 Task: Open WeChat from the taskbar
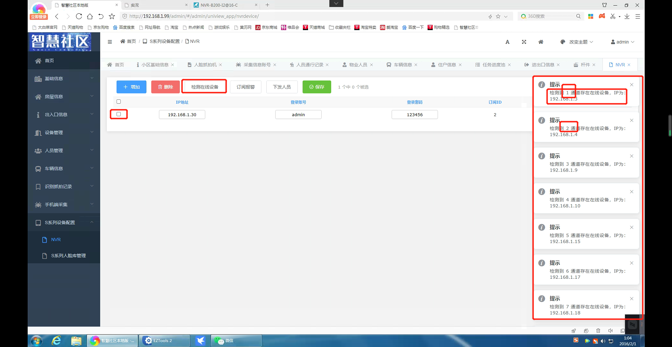coord(235,340)
